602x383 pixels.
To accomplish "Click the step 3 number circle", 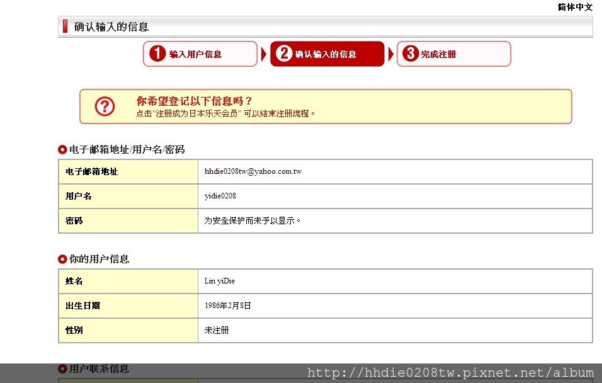I will [x=411, y=54].
